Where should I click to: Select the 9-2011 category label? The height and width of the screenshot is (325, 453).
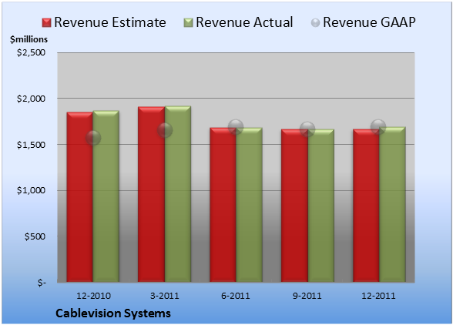[307, 296]
